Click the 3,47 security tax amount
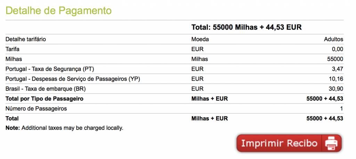 [337, 69]
